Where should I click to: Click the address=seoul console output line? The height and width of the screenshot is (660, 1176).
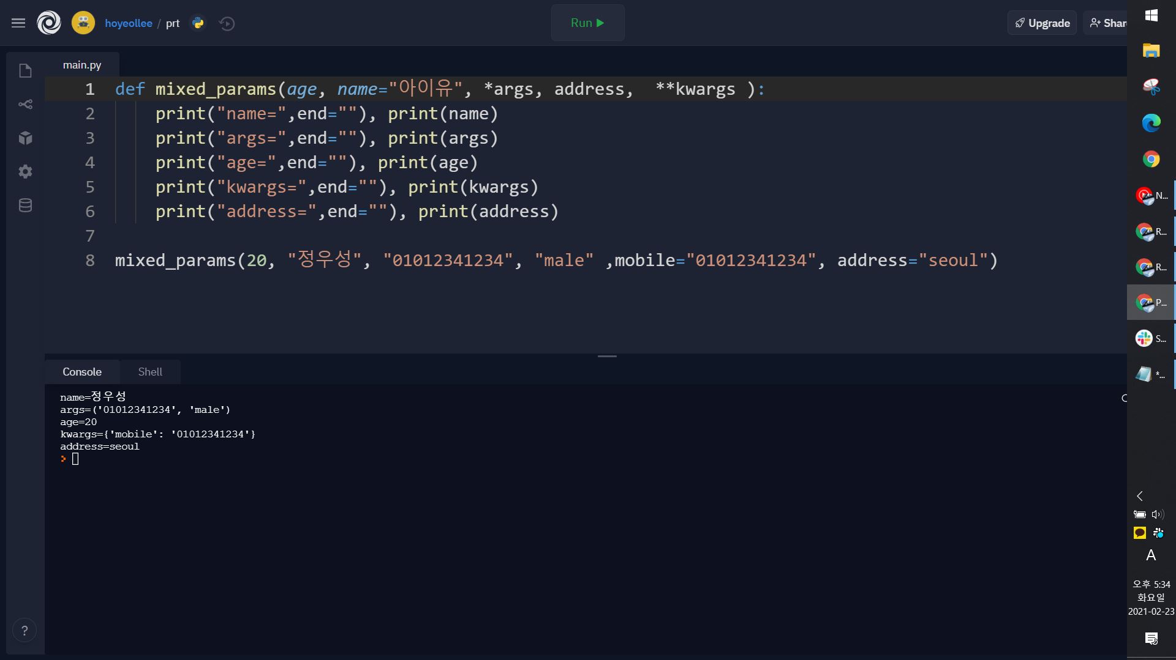100,447
